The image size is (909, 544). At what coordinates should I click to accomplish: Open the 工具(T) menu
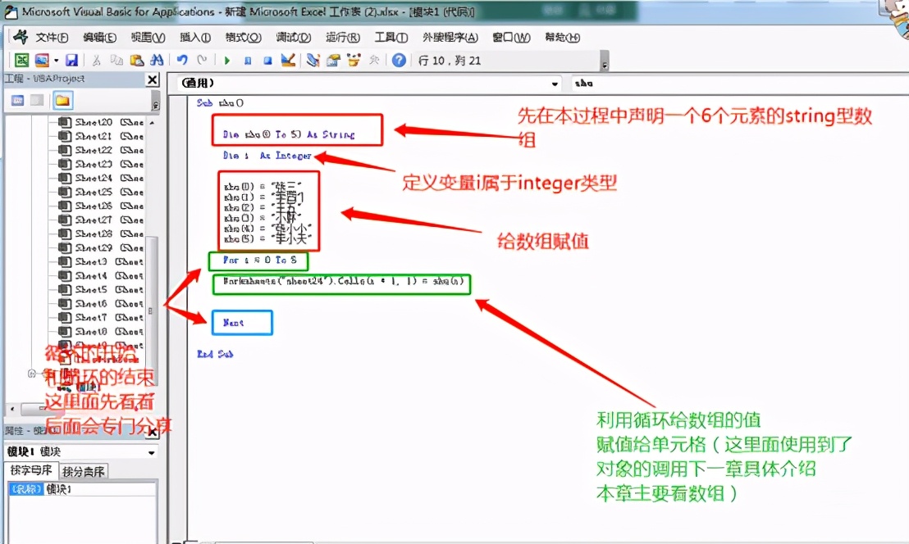391,38
